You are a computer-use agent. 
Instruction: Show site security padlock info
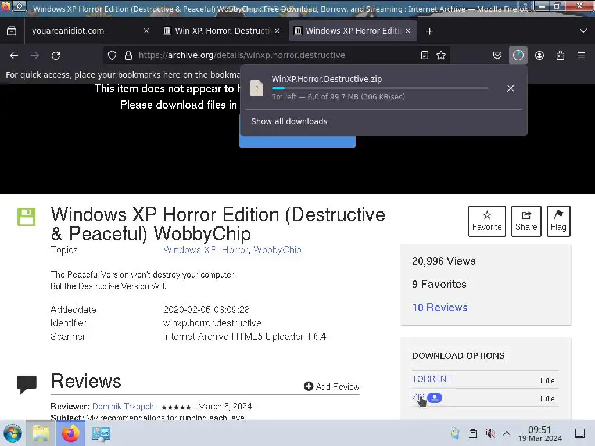pos(128,55)
